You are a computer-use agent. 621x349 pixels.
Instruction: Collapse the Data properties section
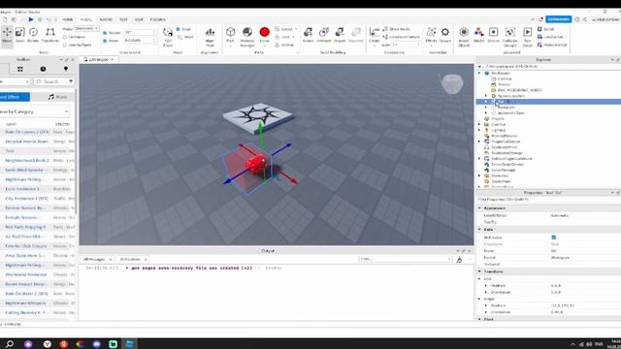(479, 230)
